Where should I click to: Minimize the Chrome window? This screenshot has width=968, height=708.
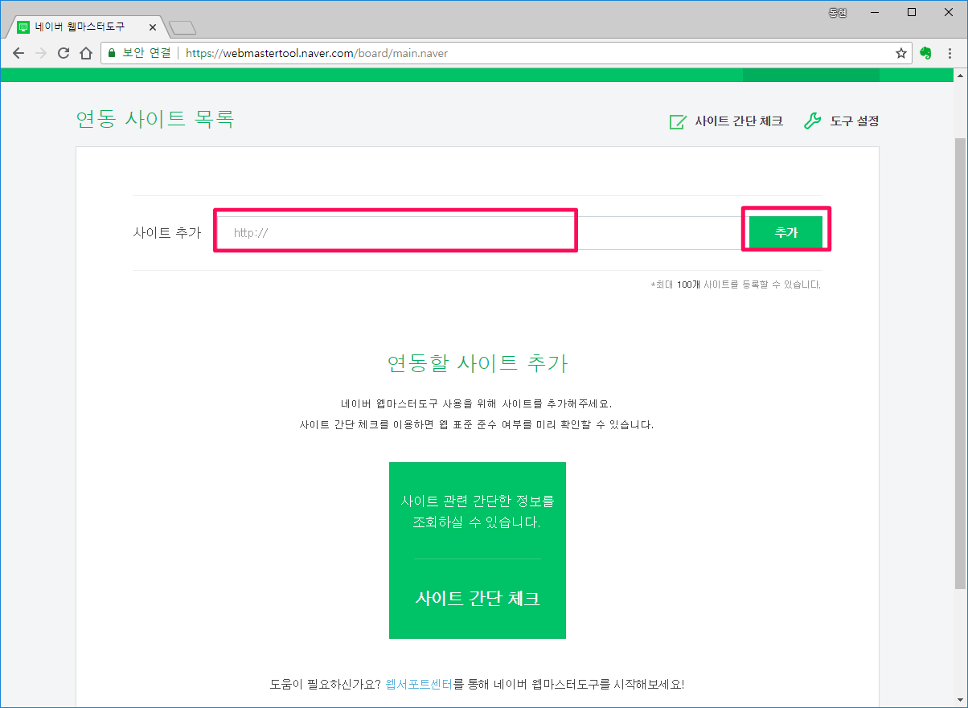[x=873, y=12]
